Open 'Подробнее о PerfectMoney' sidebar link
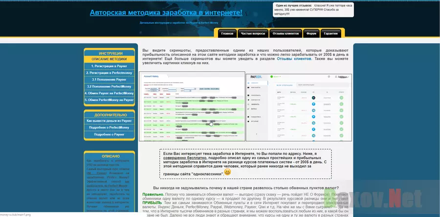 [109, 128]
